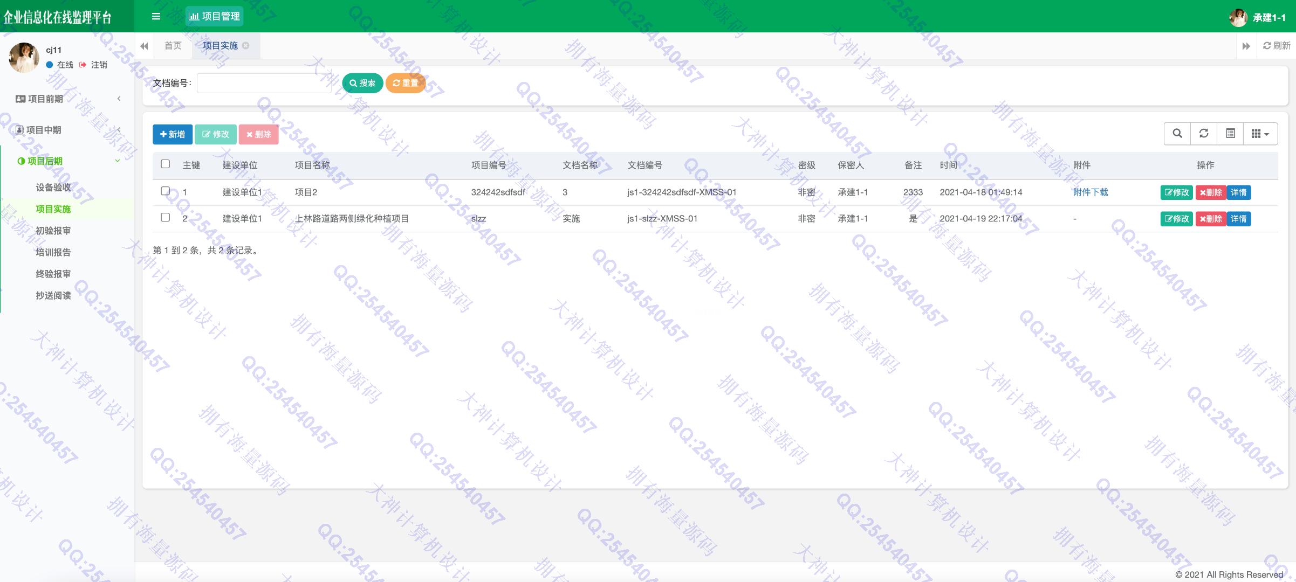Click 删除 in the 项目2 row
1296x582 pixels.
point(1211,192)
